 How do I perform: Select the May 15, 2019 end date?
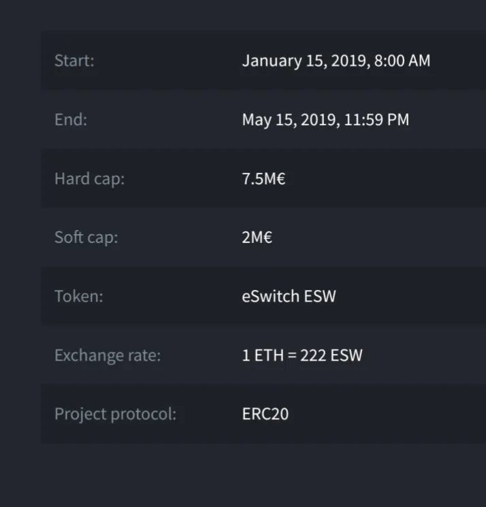[291, 120]
